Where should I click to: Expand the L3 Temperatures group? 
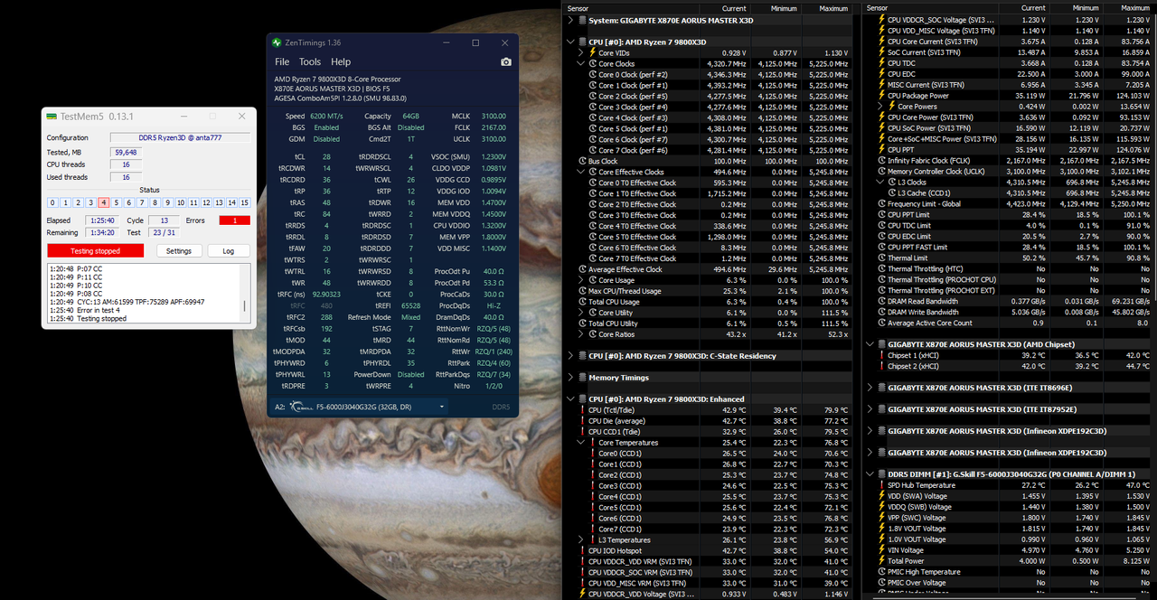[580, 539]
